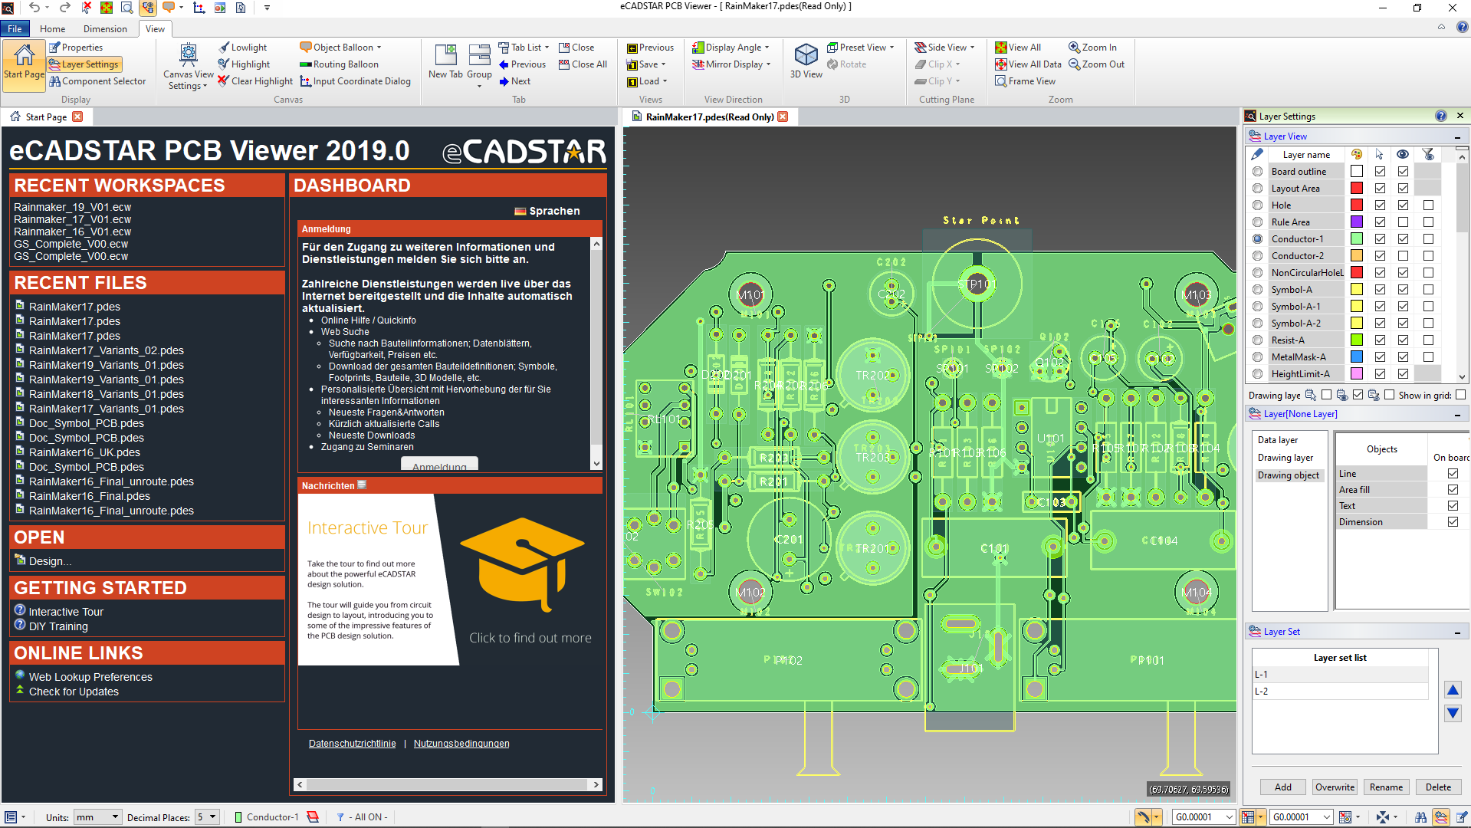Click the Nachrichten feed icon
This screenshot has height=828, width=1471.
pyautogui.click(x=363, y=485)
